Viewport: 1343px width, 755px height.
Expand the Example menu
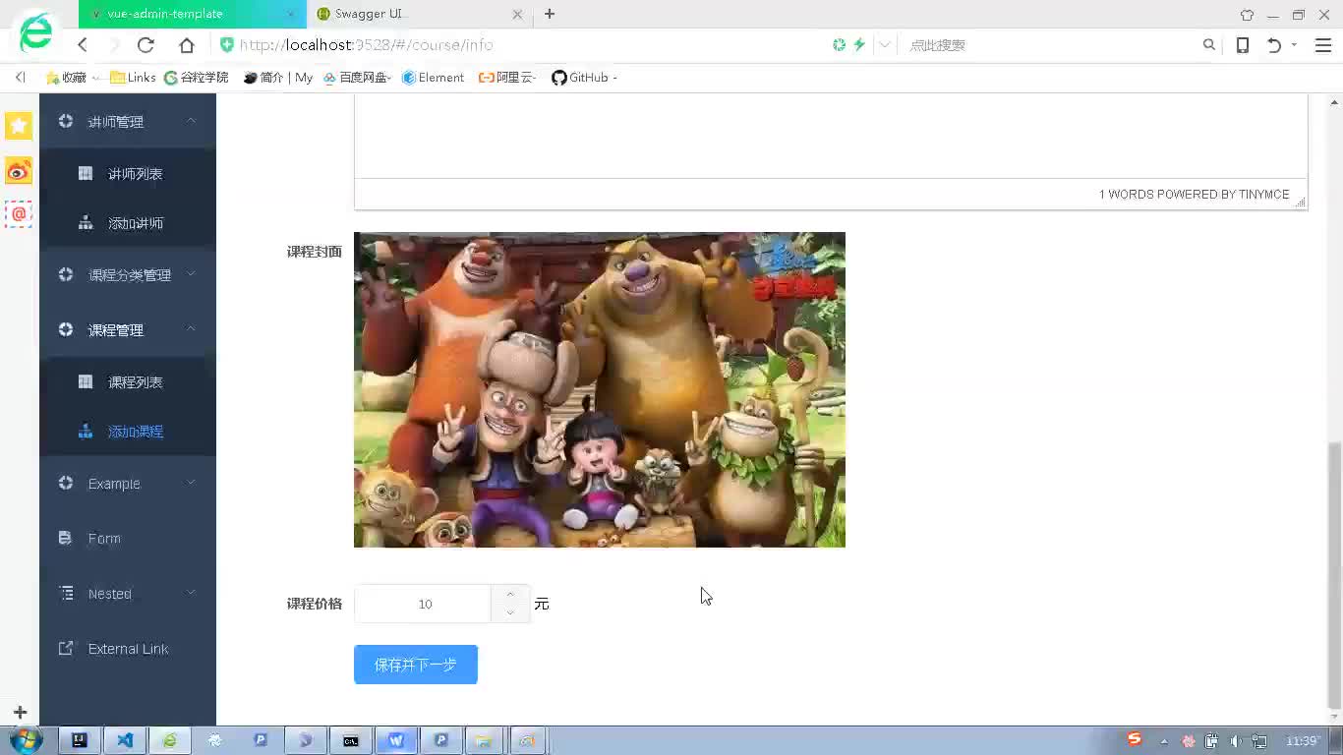click(128, 484)
